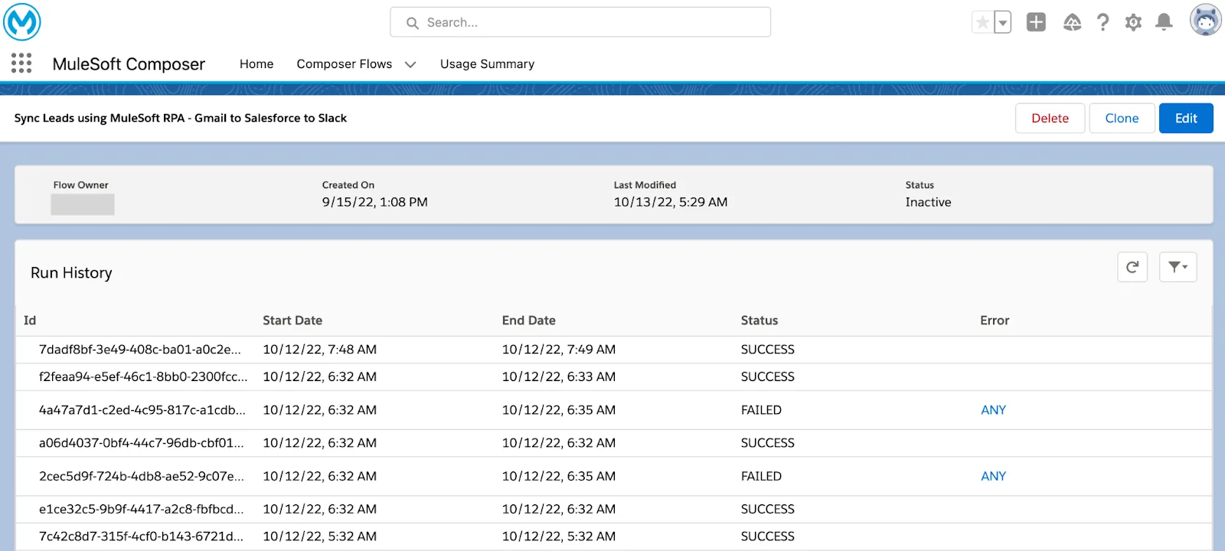
Task: Click the 10/12/22, 7:49 AM end date
Action: (559, 350)
